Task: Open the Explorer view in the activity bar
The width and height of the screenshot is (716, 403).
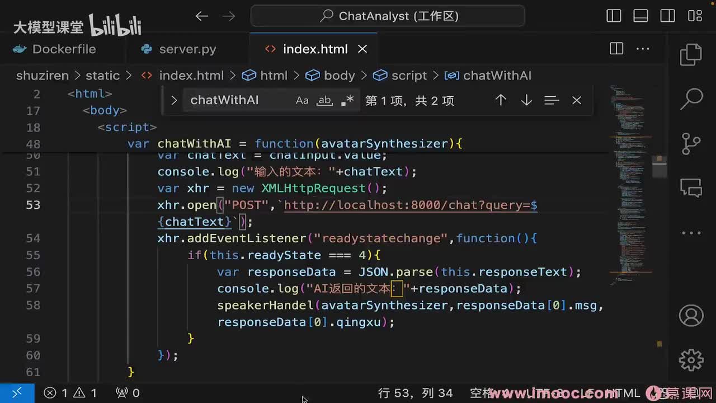Action: tap(691, 54)
